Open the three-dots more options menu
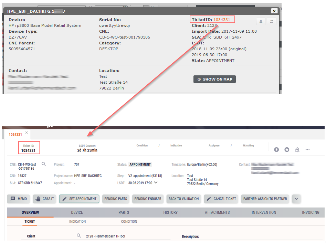The height and width of the screenshot is (243, 326). click(307, 150)
